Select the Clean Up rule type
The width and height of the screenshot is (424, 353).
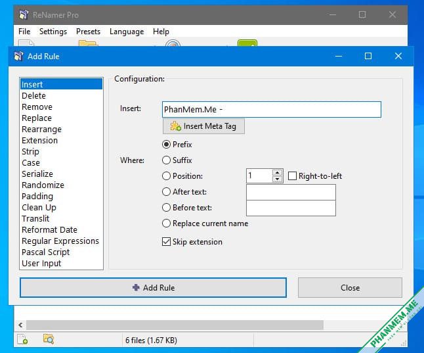[x=61, y=207]
